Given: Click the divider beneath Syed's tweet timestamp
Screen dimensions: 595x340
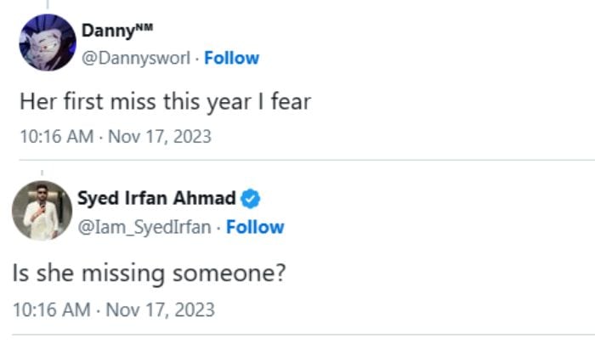Looking at the screenshot, I should [x=303, y=335].
